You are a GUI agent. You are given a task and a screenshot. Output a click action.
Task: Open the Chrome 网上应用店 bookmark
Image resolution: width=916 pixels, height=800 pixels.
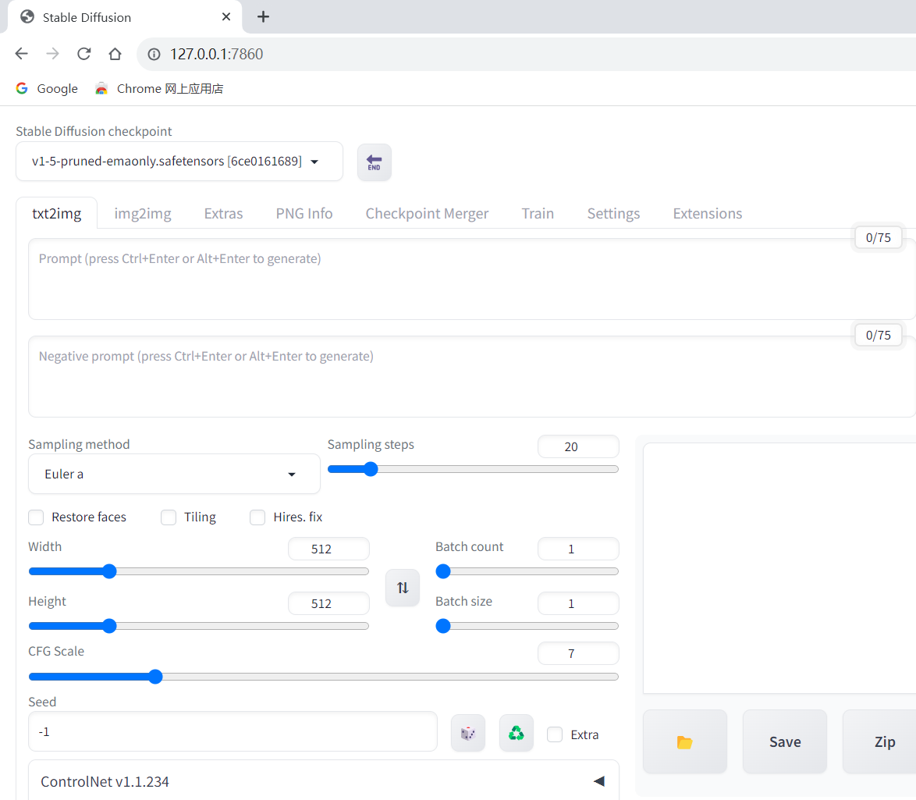[x=159, y=89]
